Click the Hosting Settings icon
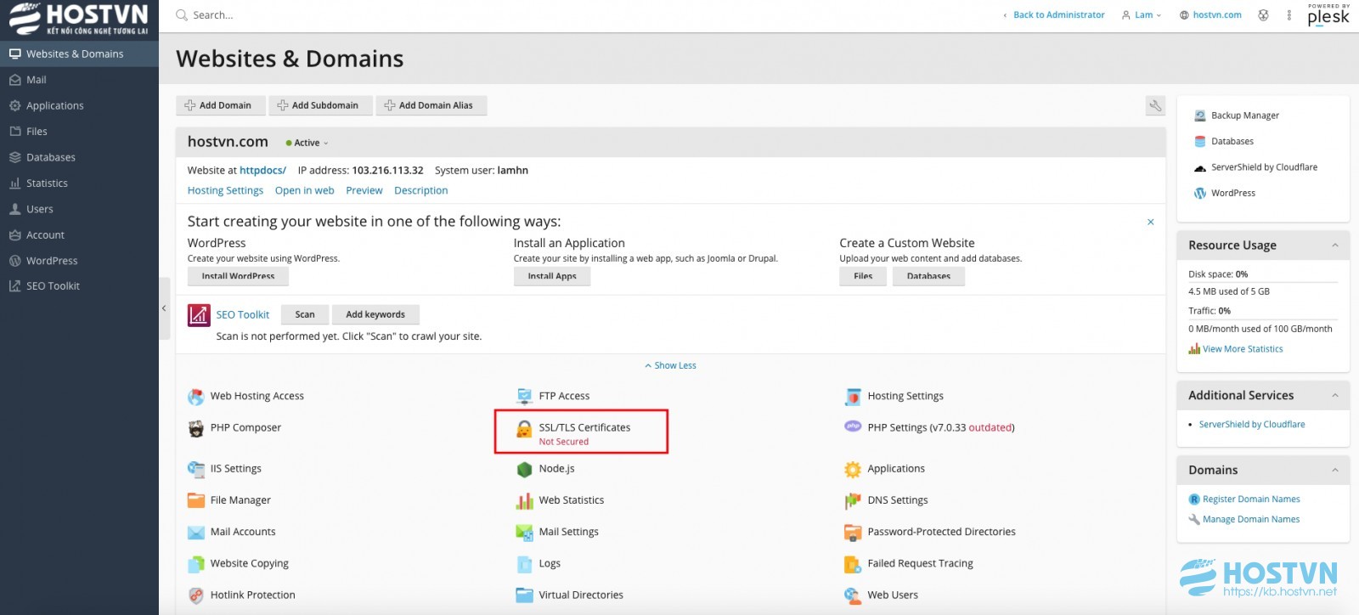Viewport: 1359px width, 615px height. pyautogui.click(x=853, y=397)
